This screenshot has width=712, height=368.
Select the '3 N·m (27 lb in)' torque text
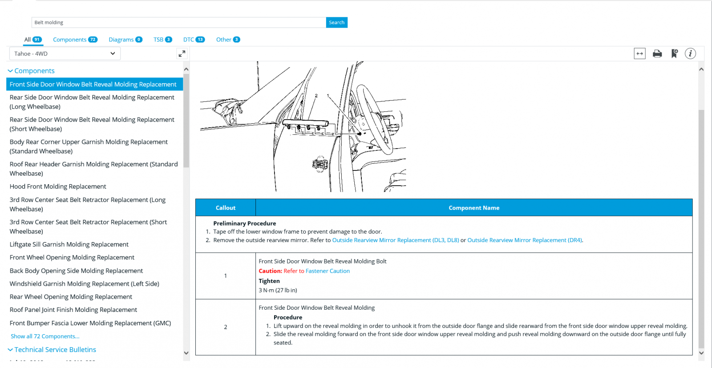pos(278,291)
